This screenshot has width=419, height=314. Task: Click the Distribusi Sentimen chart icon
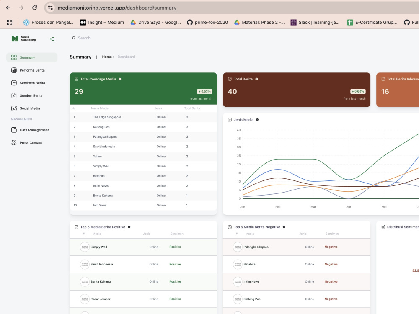383,227
